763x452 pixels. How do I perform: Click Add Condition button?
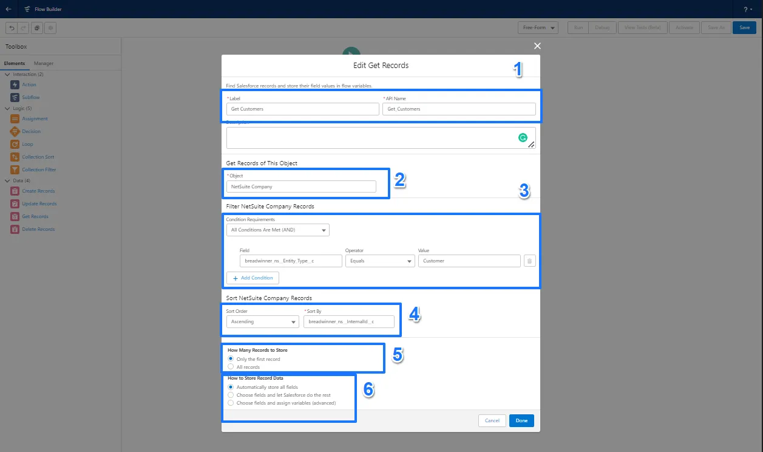click(253, 278)
